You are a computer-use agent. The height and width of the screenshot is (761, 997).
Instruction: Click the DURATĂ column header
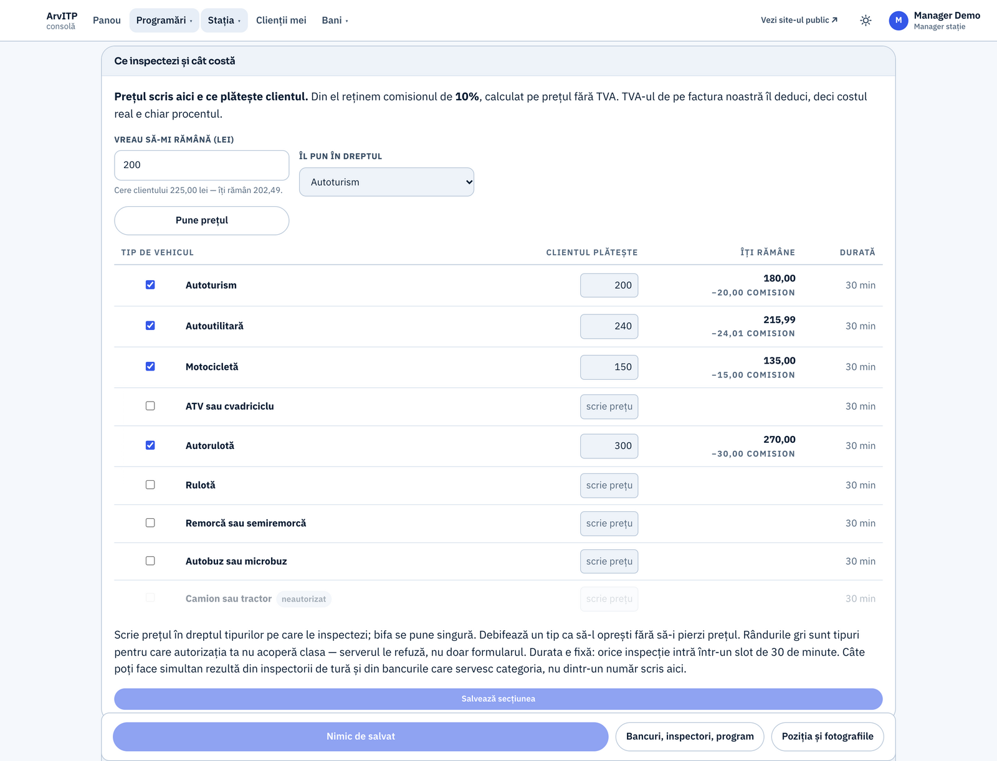[857, 253]
